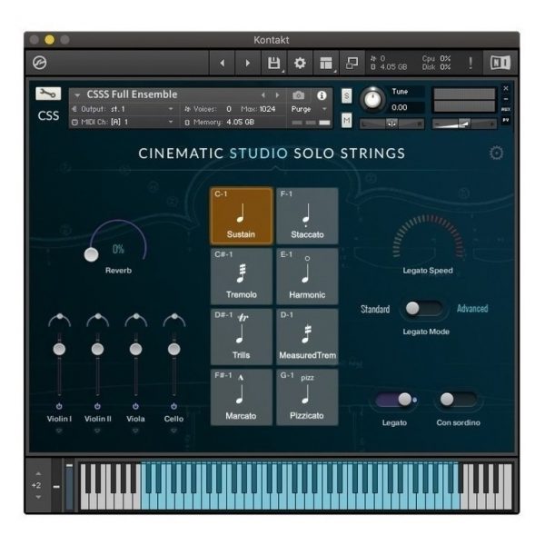Toggle Violin II power icon
Image resolution: width=545 pixels, height=545 pixels.
pos(97,406)
